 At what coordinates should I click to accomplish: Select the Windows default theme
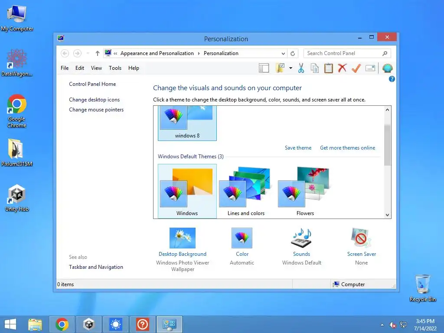[x=187, y=191]
